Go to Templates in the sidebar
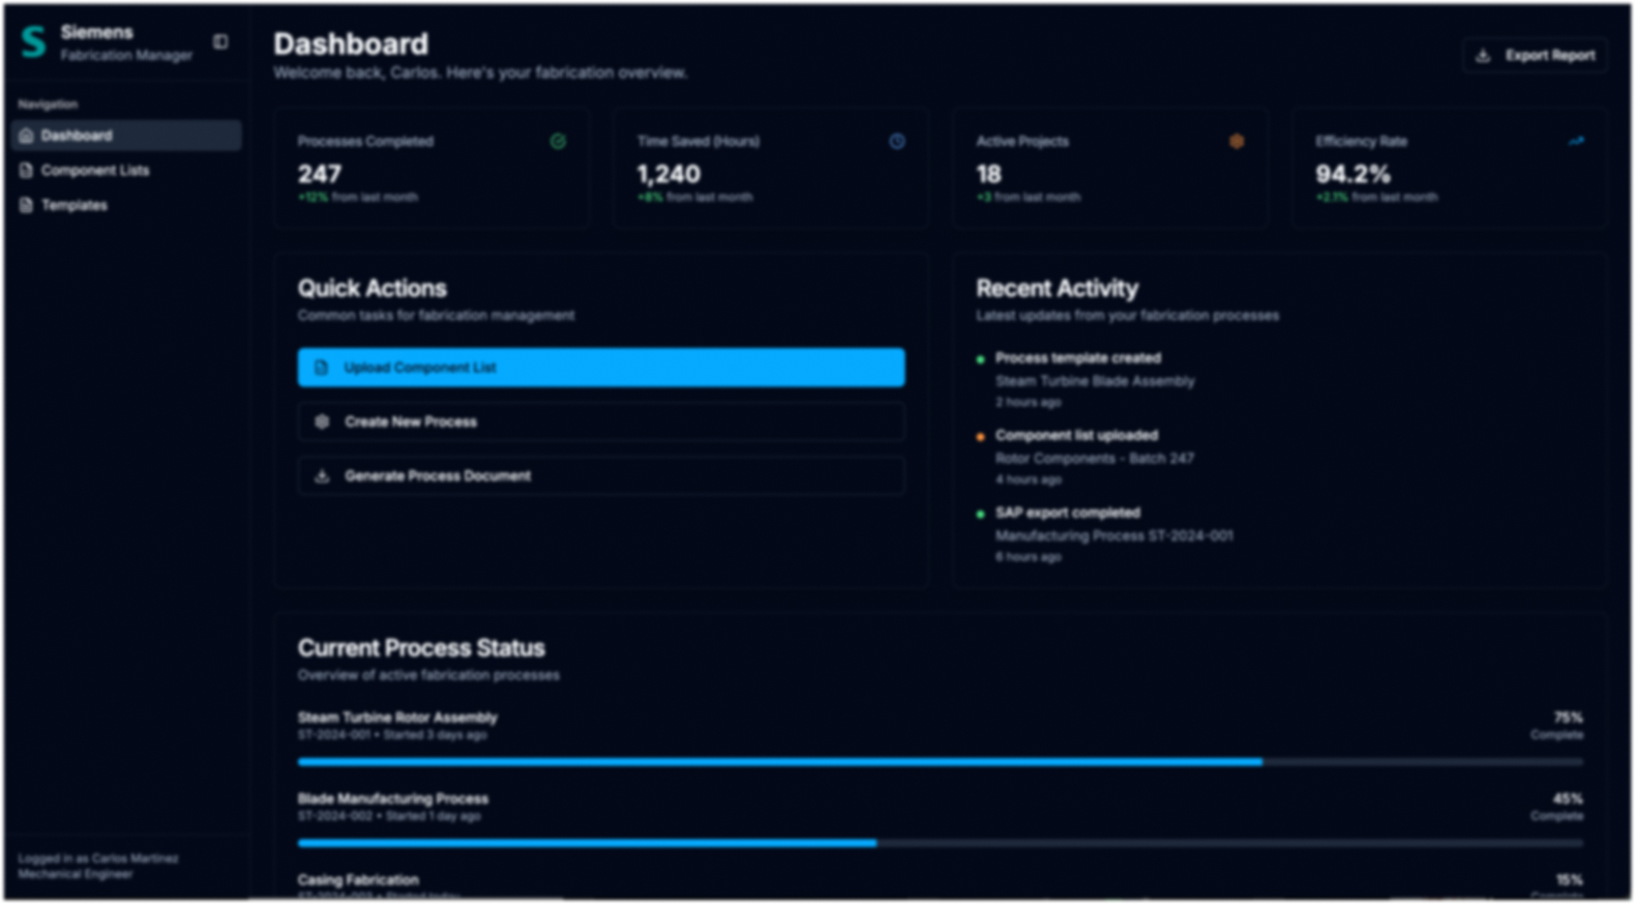This screenshot has height=904, width=1635. coord(127,205)
